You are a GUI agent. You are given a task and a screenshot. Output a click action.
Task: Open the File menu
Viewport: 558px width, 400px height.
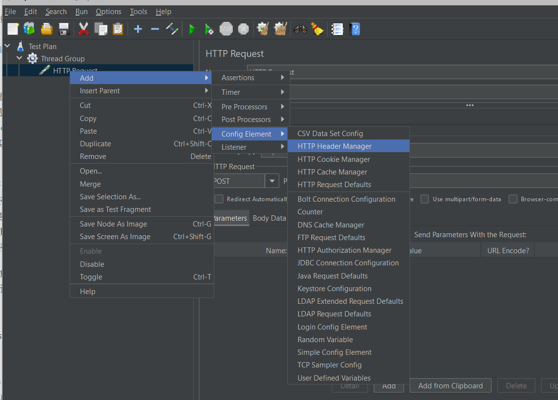[x=10, y=11]
